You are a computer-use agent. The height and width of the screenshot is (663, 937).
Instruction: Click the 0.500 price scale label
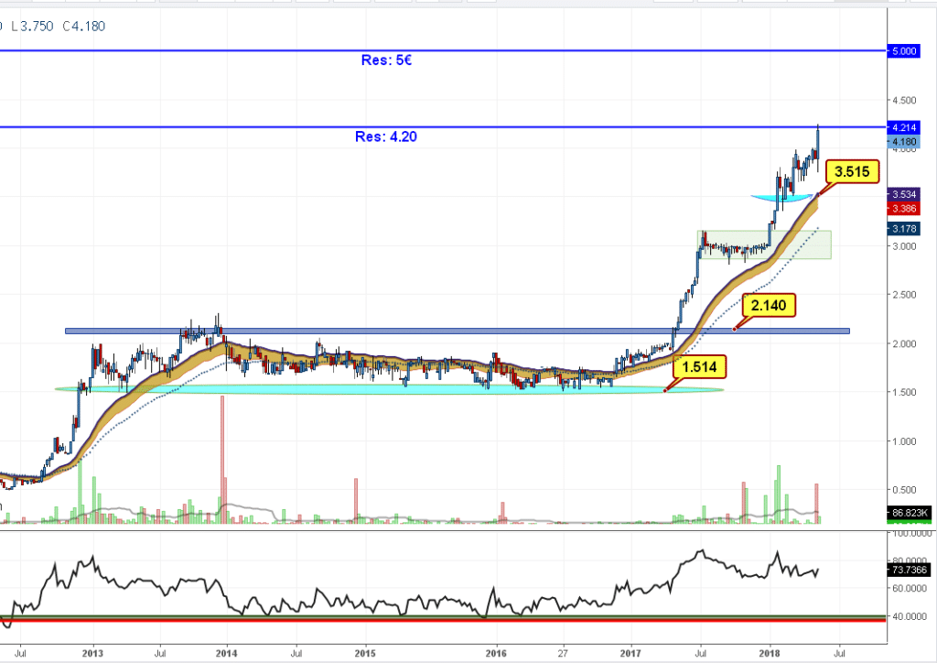(x=903, y=490)
